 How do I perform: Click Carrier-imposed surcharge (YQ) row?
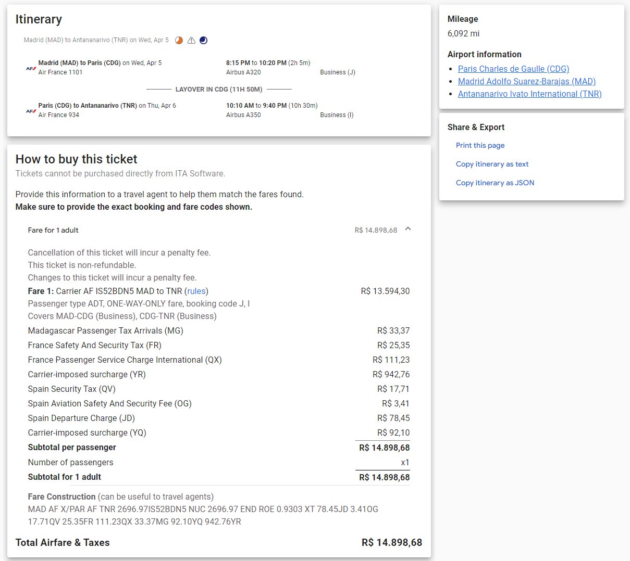(x=219, y=432)
